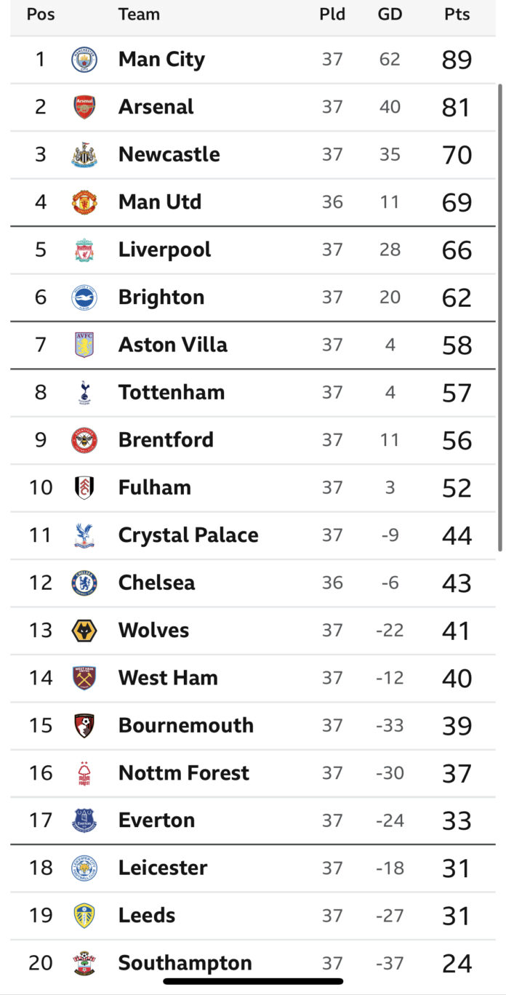Screen dimensions: 506x995
Task: Tap the Nottm Forest team name
Action: tap(184, 773)
